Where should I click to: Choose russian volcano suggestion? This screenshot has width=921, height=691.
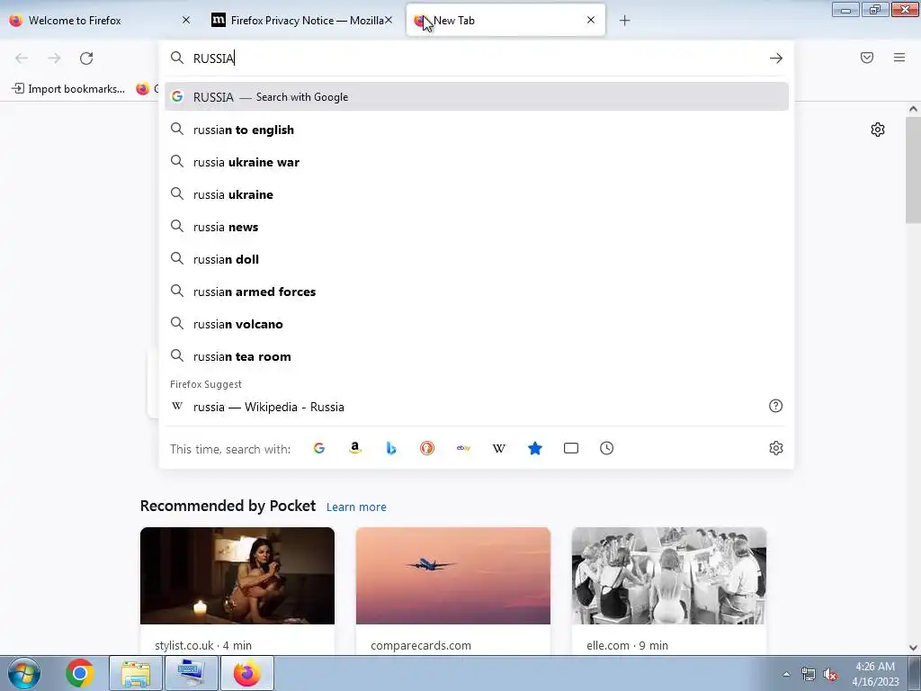tap(477, 323)
